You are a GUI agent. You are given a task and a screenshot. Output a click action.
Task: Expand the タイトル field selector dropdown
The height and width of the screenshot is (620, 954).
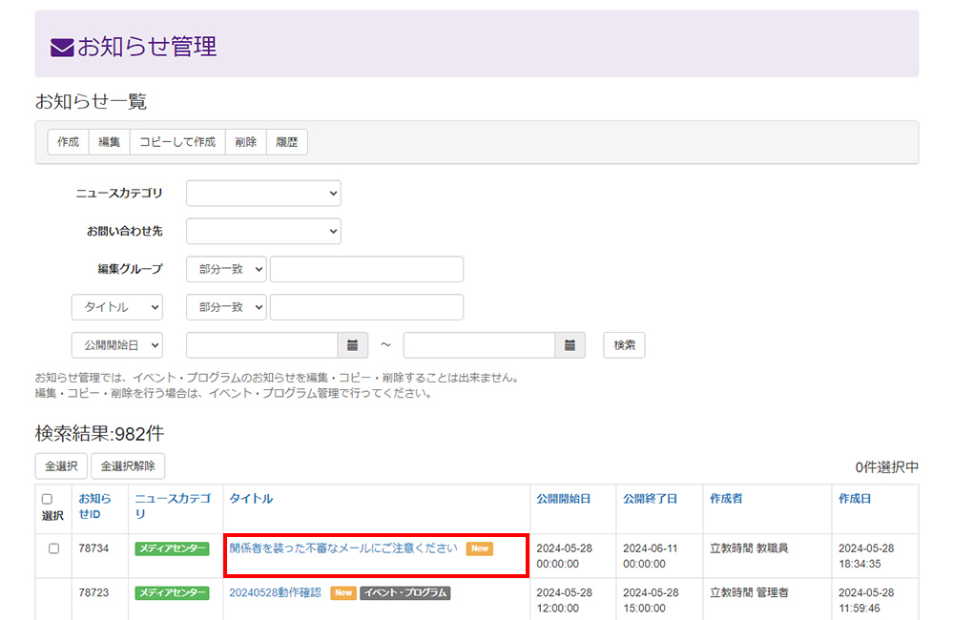pos(117,307)
